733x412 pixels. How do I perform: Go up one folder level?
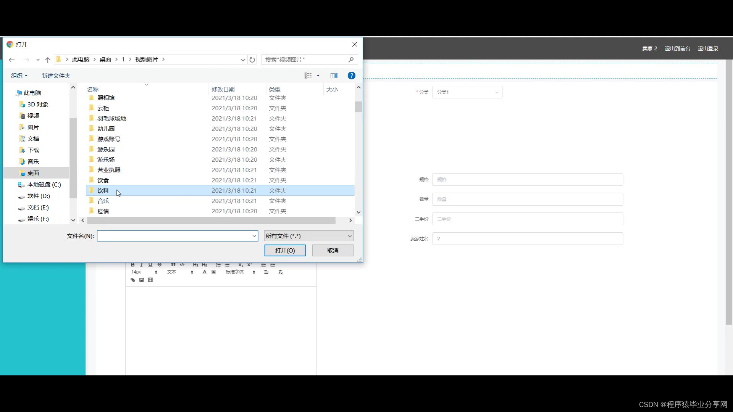pos(48,60)
